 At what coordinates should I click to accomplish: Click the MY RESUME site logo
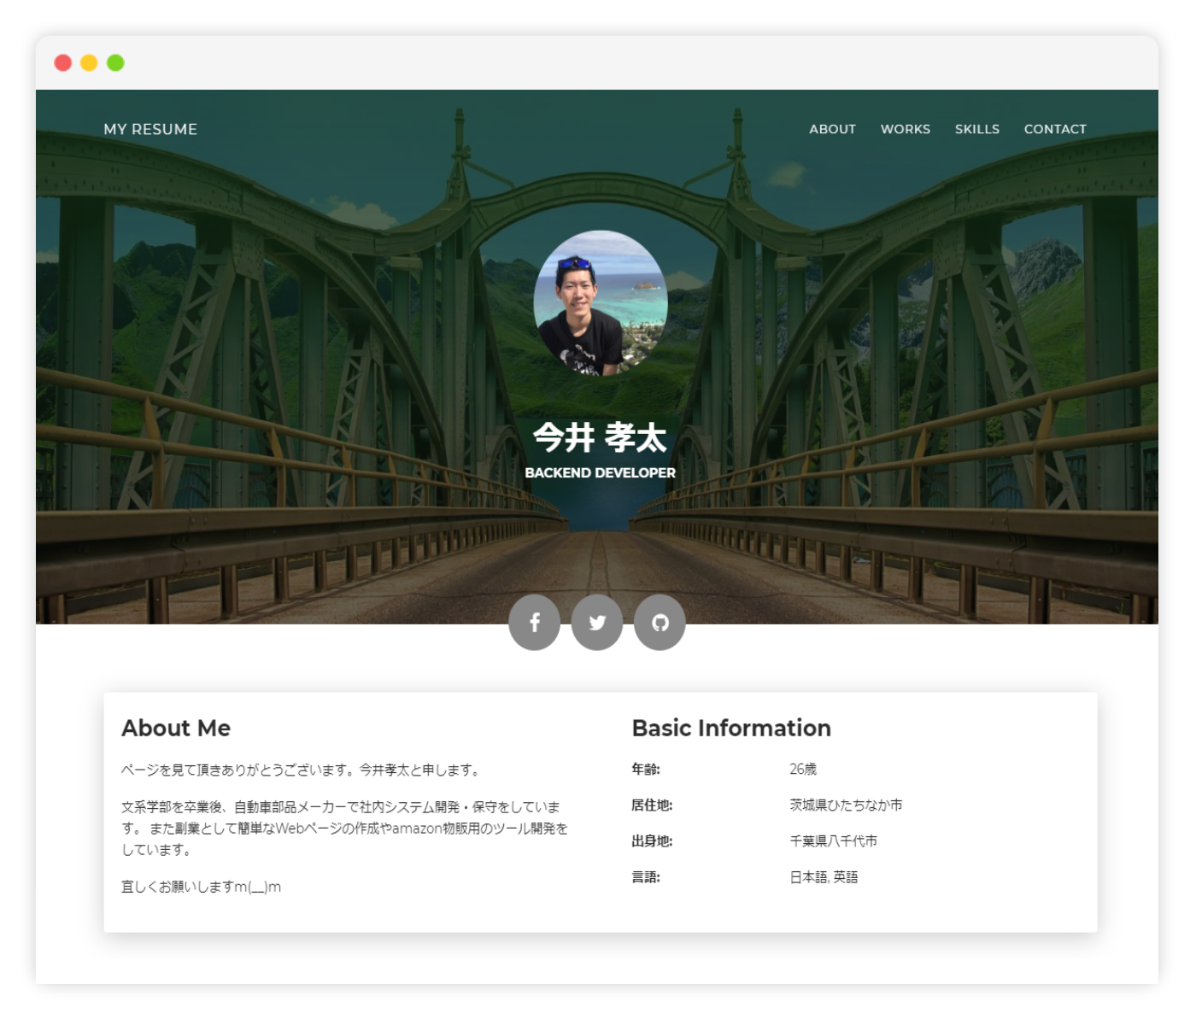(150, 129)
